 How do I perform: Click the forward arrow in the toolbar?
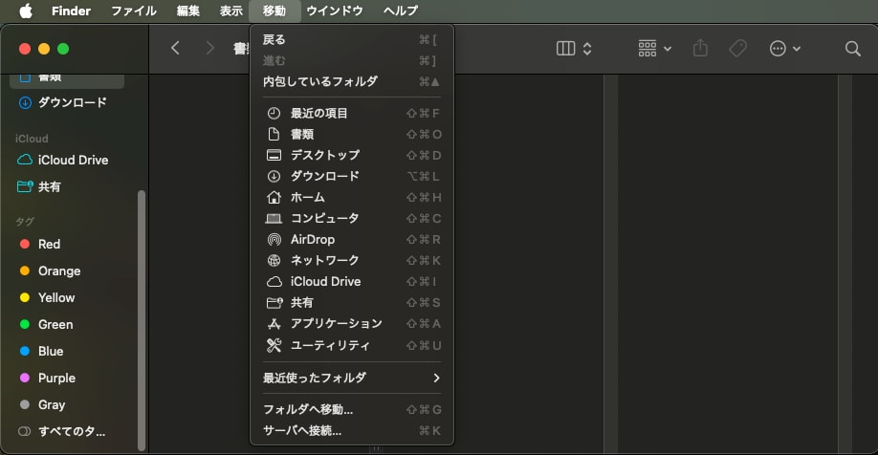(210, 49)
